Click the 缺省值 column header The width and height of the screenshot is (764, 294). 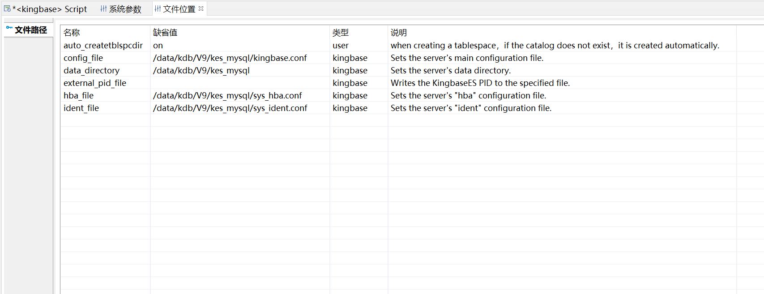click(x=165, y=33)
